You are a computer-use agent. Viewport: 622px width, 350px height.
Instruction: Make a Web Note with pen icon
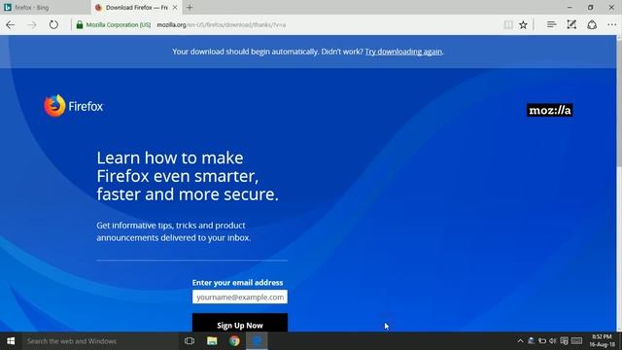tap(571, 24)
